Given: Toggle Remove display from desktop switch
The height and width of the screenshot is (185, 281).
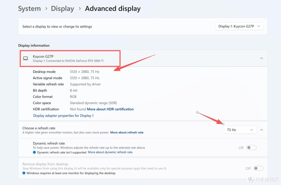Looking at the screenshot, I should 258,168.
